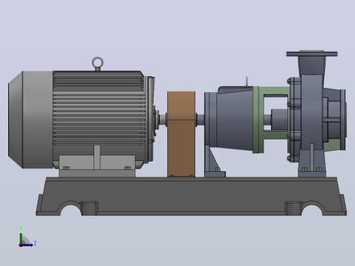Screen dimensions: 355x266
Task: Select the motor's lifting eye bolt
Action: click(x=98, y=63)
